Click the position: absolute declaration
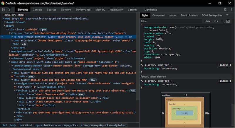 158,48
